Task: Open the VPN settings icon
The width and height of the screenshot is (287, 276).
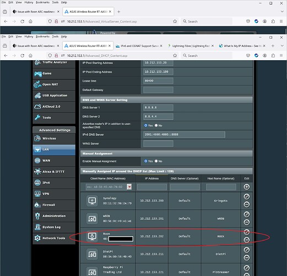Action: [x=37, y=194]
